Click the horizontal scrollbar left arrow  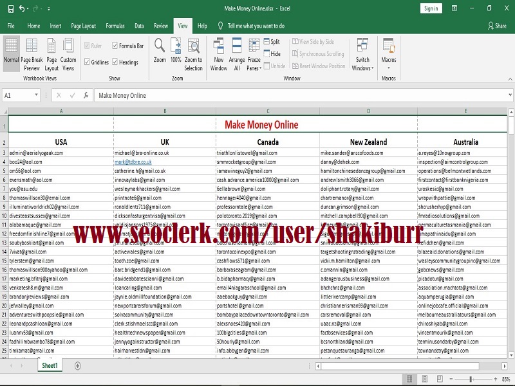click(x=318, y=366)
